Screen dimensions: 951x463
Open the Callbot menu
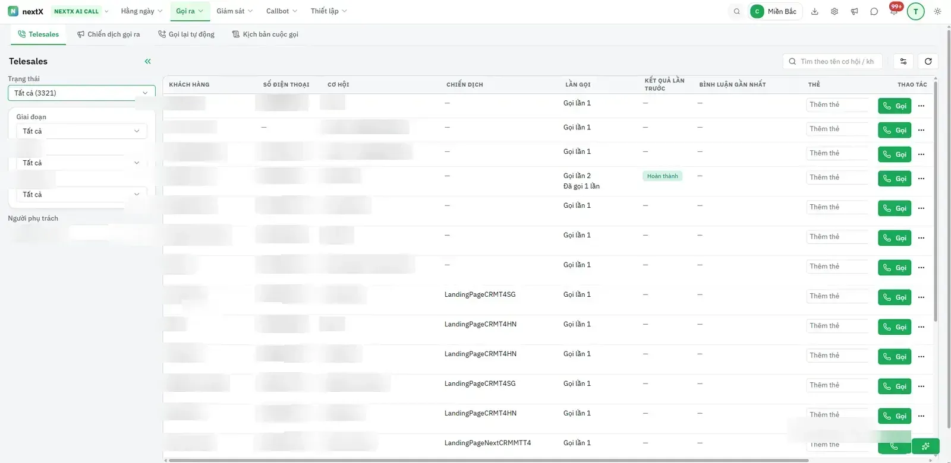[x=281, y=11]
